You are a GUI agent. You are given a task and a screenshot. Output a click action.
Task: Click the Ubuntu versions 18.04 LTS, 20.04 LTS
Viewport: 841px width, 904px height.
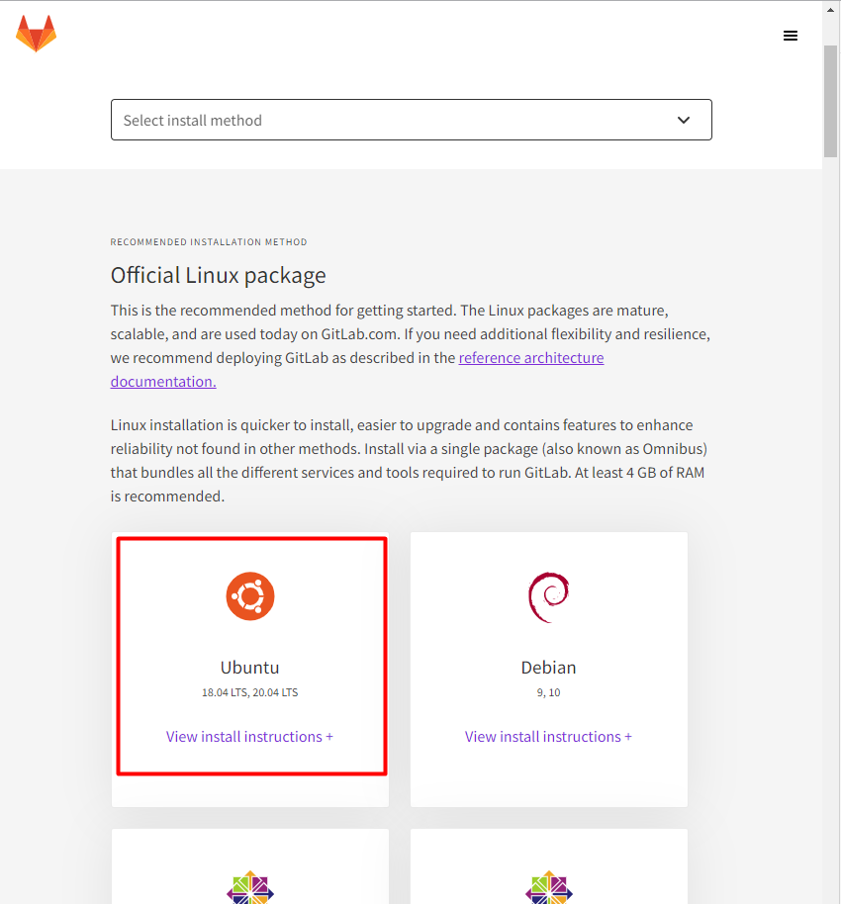[249, 692]
